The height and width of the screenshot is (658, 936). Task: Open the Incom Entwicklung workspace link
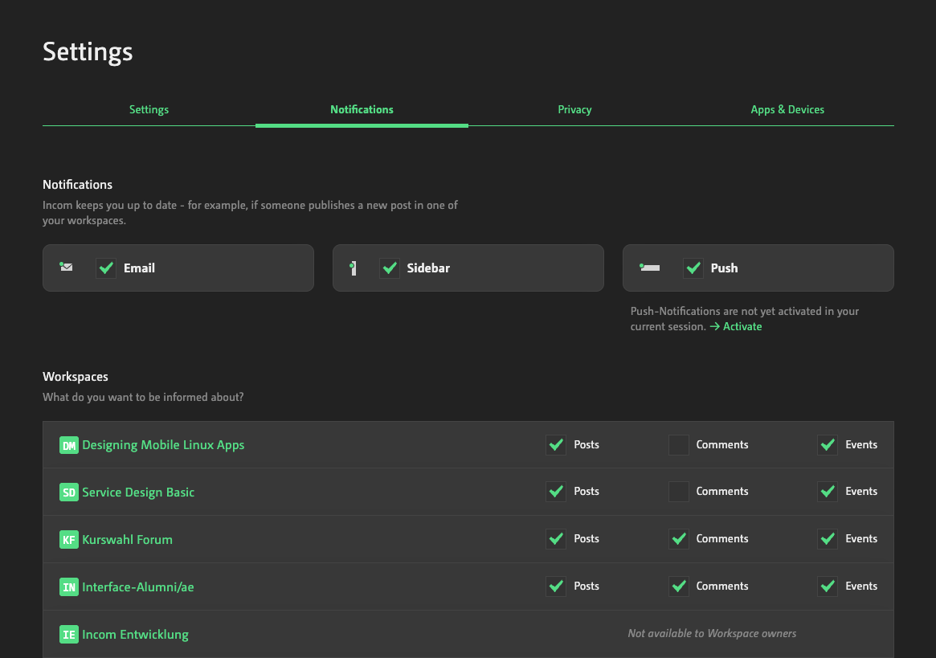tap(135, 635)
